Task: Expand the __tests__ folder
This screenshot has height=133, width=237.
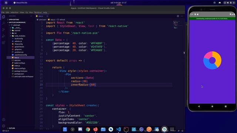Action: tap(17, 28)
